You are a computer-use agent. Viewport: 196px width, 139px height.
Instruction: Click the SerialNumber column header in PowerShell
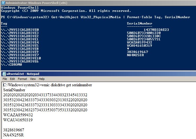click(140, 23)
